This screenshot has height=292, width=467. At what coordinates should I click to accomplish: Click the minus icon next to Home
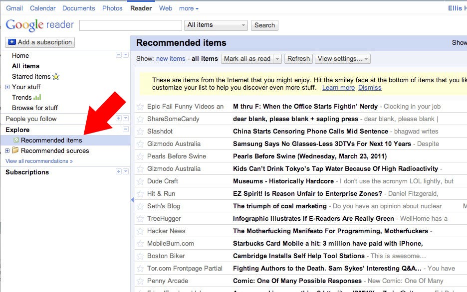click(119, 55)
